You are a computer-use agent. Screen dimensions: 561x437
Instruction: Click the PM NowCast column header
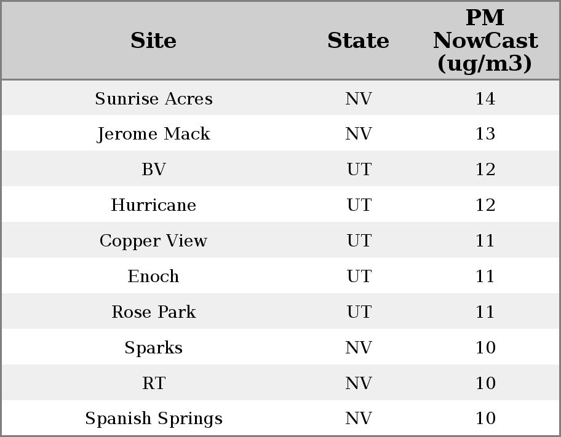click(485, 41)
